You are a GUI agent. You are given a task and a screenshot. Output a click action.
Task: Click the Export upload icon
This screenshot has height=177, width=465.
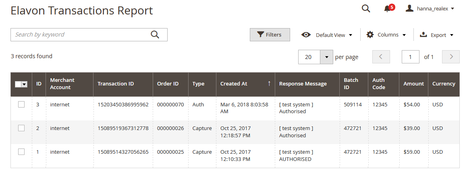[423, 35]
